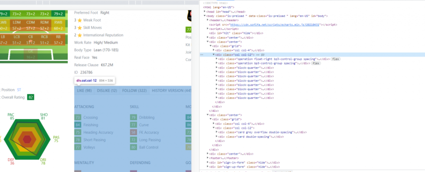Expand the header element node
Screen dimensions: 425x172
pos(208,20)
